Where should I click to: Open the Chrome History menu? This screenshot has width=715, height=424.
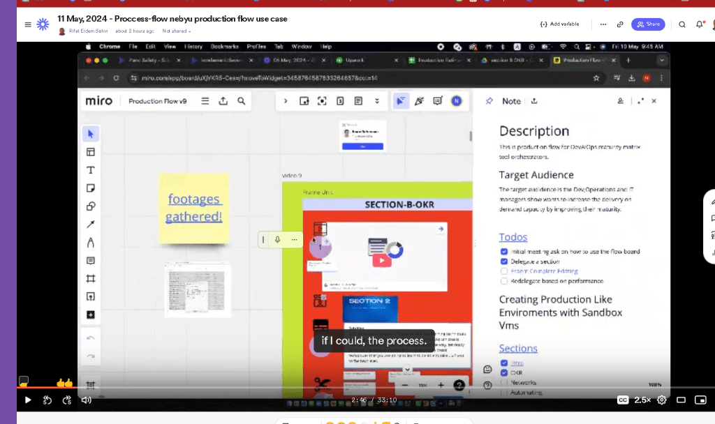pos(193,47)
